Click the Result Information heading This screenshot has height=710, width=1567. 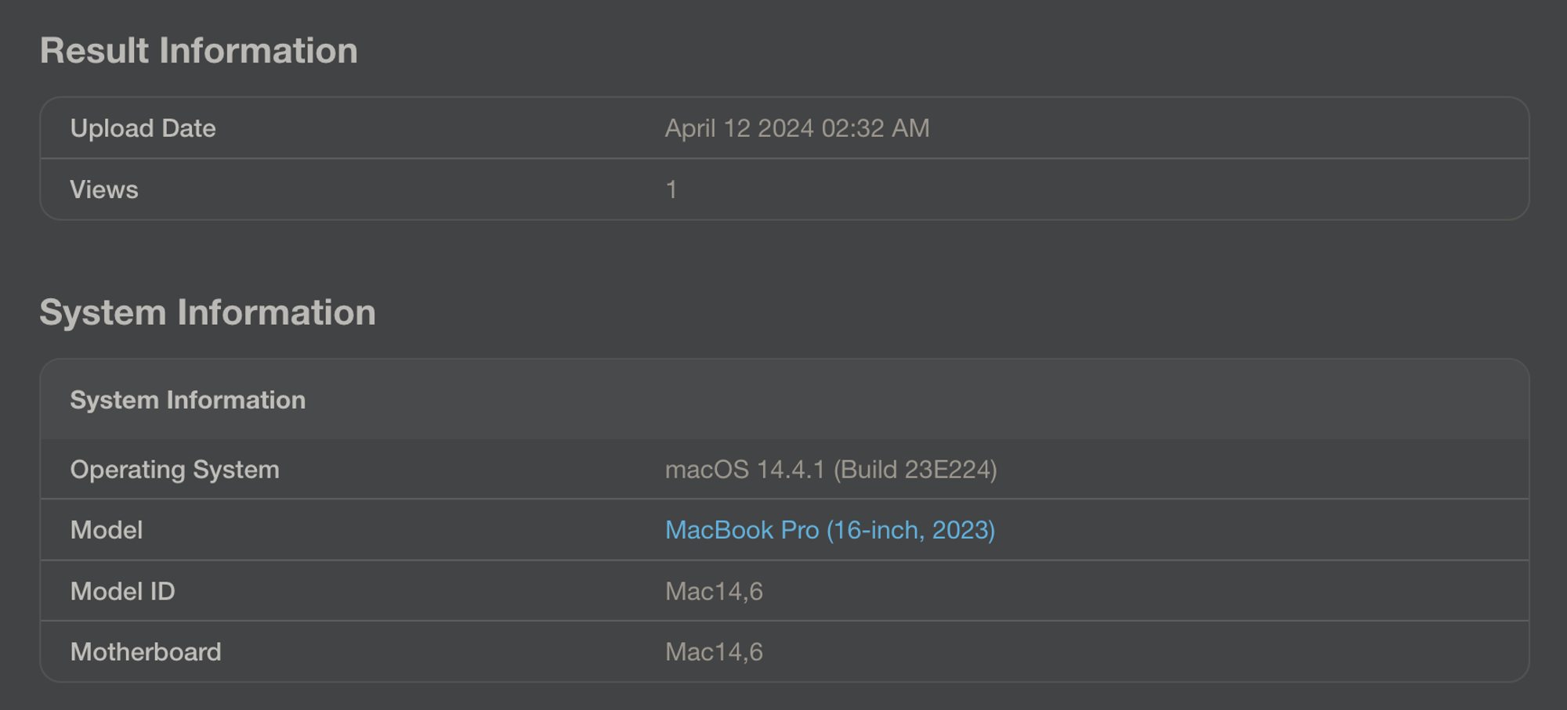click(199, 50)
